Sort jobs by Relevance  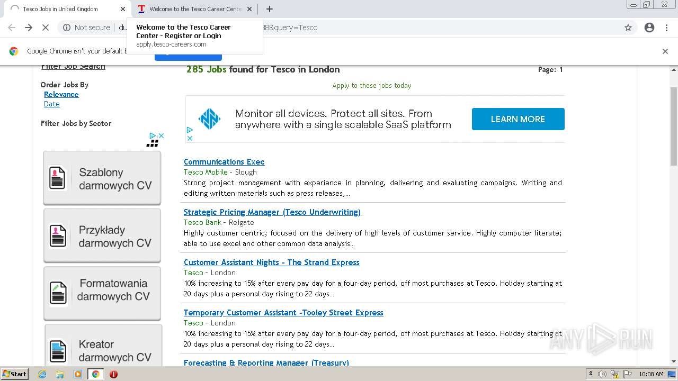pyautogui.click(x=61, y=94)
